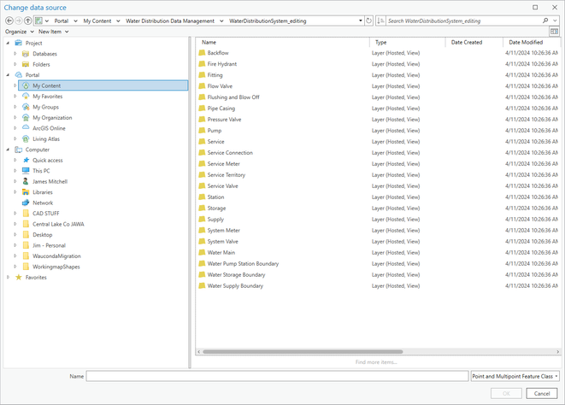Click the Back navigation arrow
565x405 pixels.
click(9, 21)
